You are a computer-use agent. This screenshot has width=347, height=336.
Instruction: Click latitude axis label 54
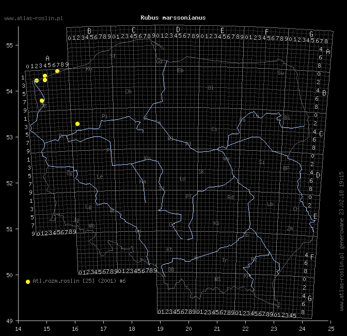tap(9, 91)
